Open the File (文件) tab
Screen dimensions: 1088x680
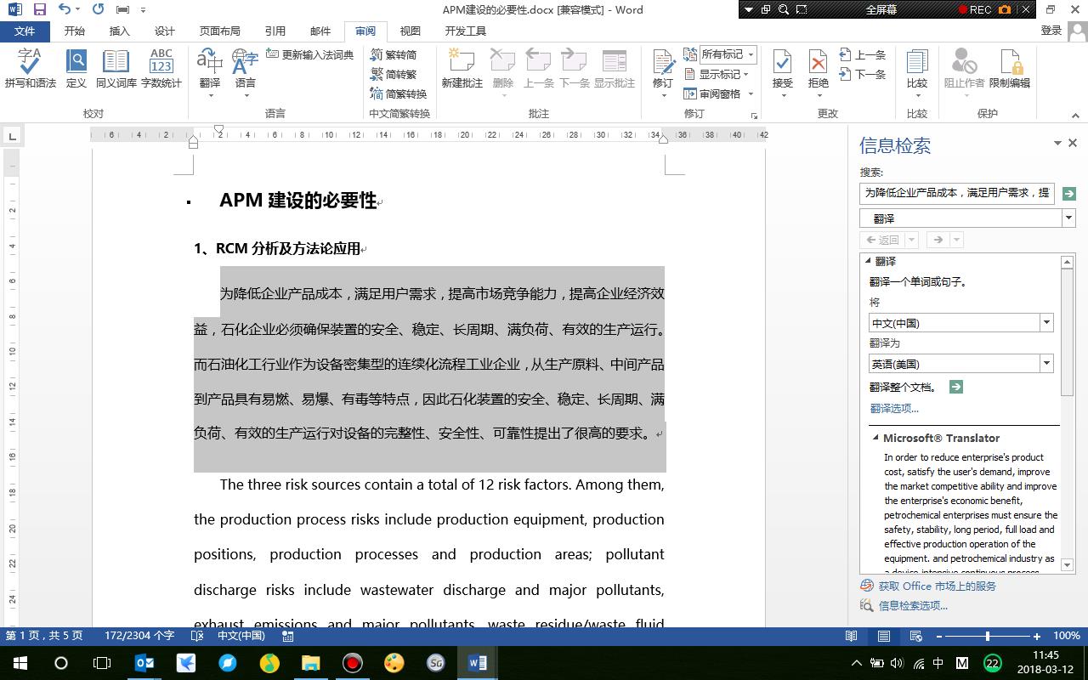[x=25, y=31]
